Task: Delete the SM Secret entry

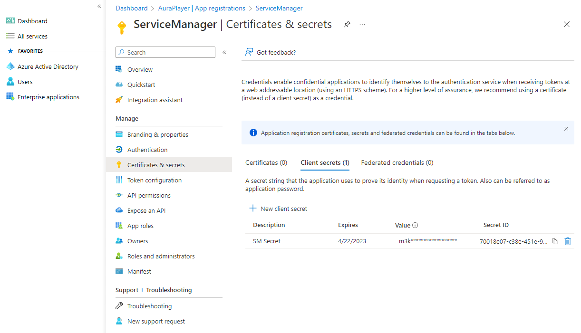Action: coord(567,241)
